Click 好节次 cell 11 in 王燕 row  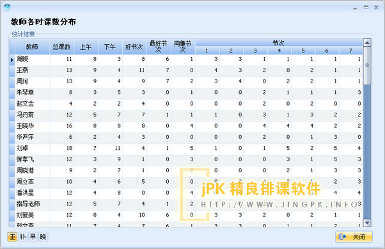(x=134, y=70)
